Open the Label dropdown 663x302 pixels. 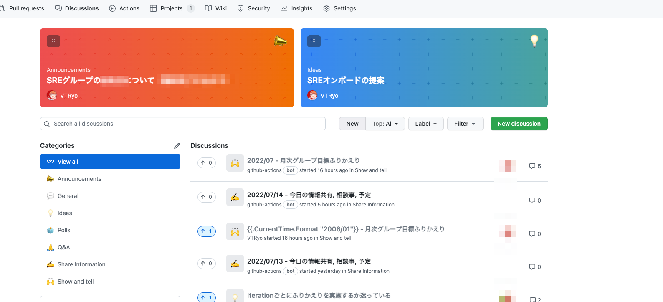426,124
